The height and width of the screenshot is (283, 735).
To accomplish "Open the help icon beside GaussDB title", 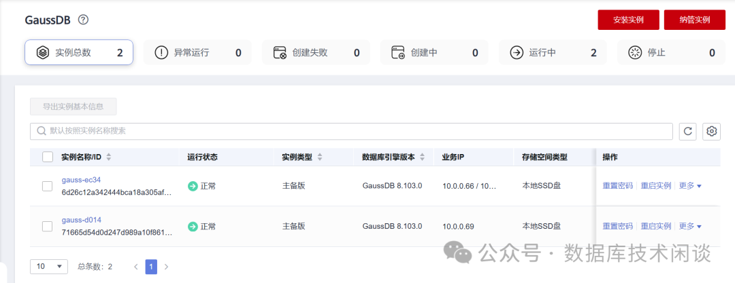I will [84, 20].
